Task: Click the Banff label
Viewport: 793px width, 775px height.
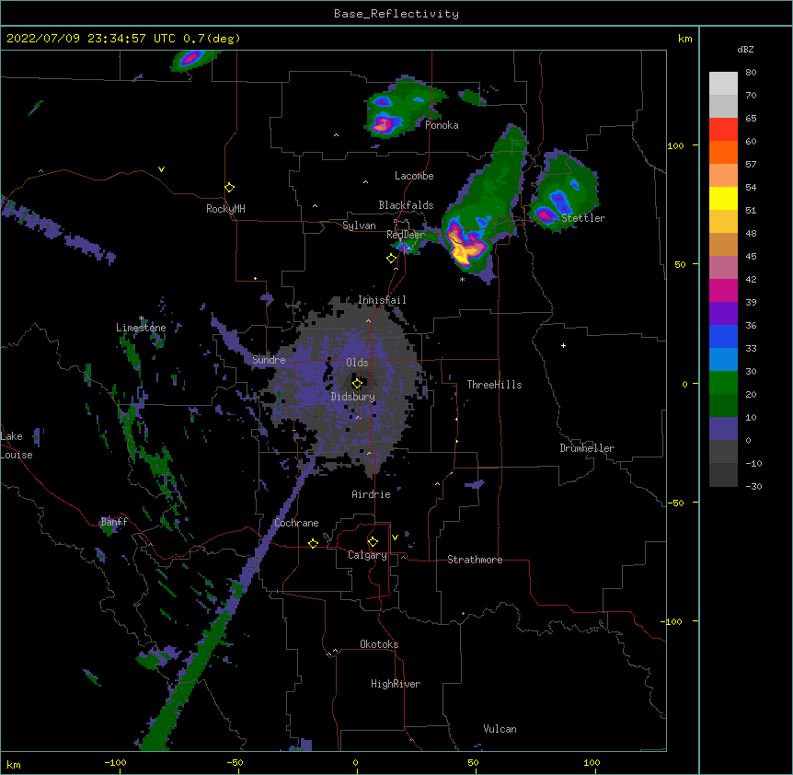Action: tap(114, 522)
